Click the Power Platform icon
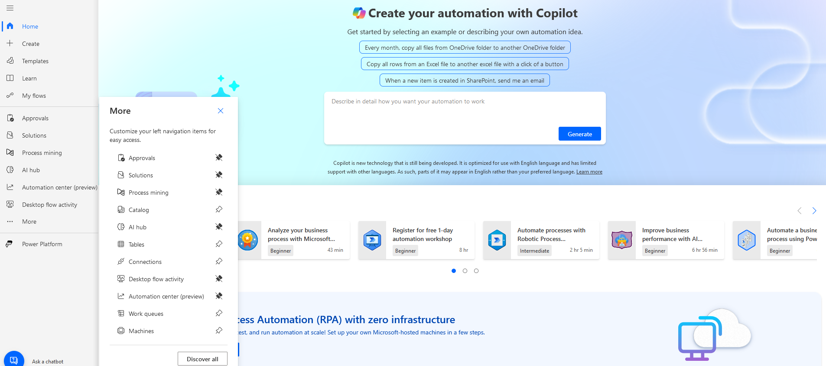This screenshot has height=366, width=826. click(x=9, y=244)
